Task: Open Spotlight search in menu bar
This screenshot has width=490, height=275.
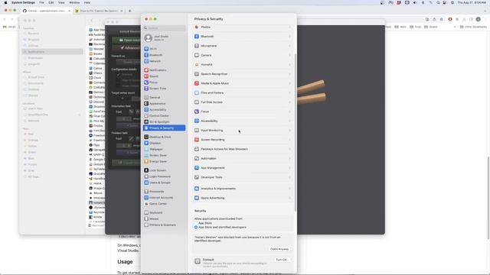Action: 438,2
